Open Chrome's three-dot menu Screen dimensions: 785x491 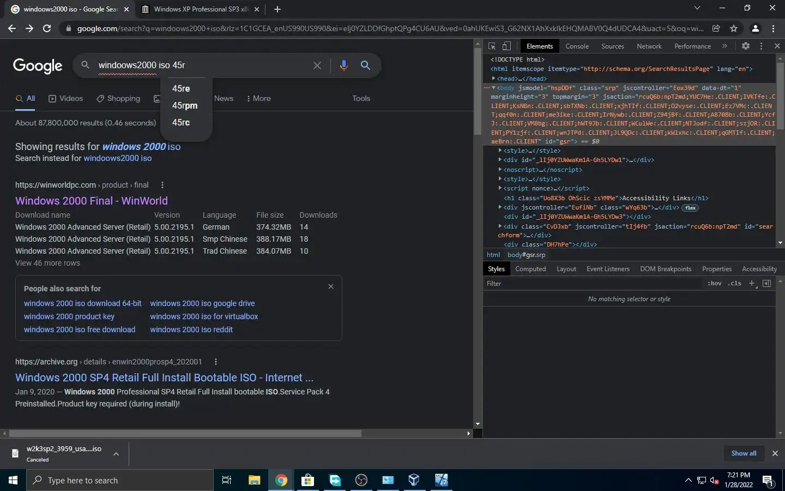[x=773, y=28]
